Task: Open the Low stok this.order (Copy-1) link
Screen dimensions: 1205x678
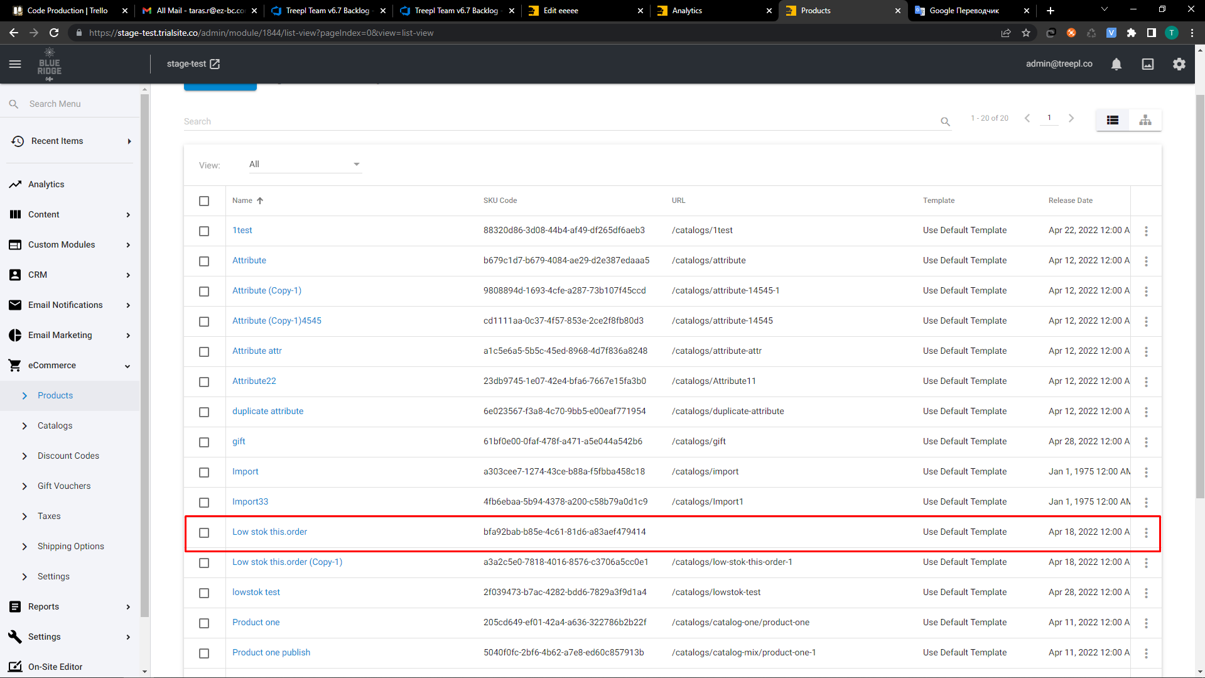Action: click(x=288, y=562)
